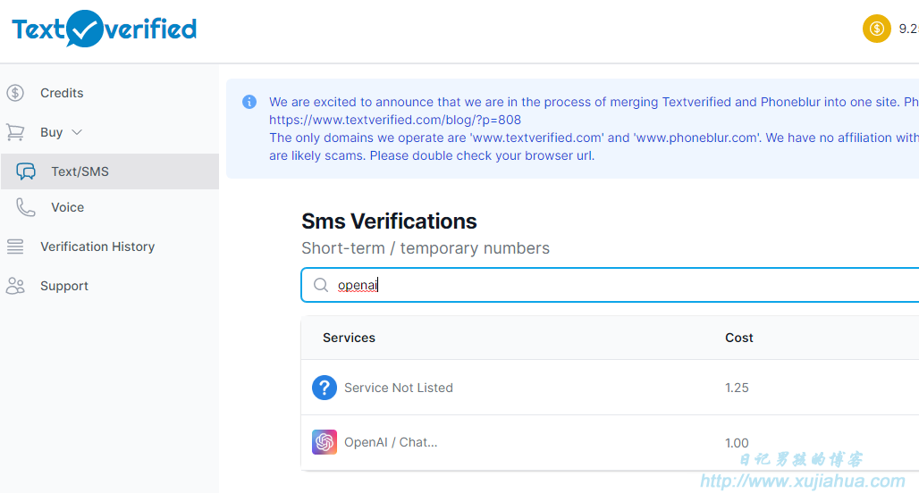This screenshot has width=919, height=493.
Task: Click the magnifier icon in search box
Action: (321, 285)
